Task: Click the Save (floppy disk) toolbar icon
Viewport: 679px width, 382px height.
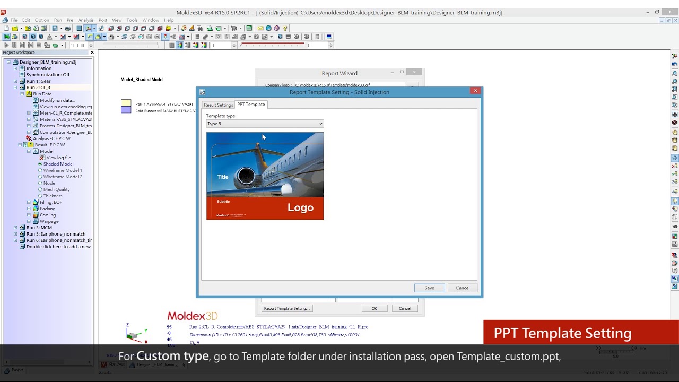Action: pyautogui.click(x=55, y=28)
